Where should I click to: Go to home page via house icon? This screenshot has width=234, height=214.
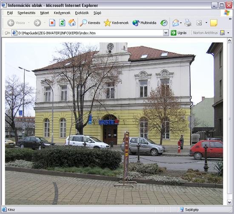click(x=72, y=23)
